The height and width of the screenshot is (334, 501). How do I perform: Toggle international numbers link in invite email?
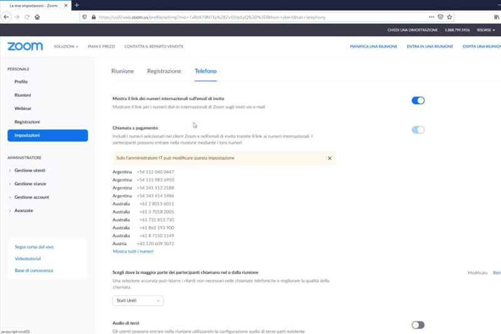(418, 101)
